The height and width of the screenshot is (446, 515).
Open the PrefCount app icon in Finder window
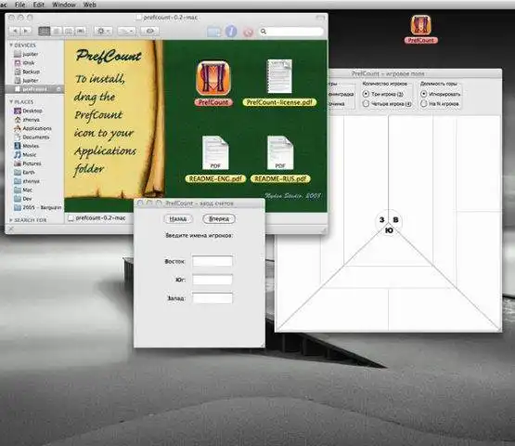[213, 78]
